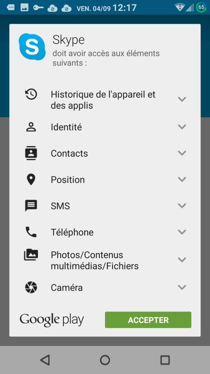This screenshot has width=210, height=374.
Task: Tap the Contacts card icon
Action: [31, 153]
